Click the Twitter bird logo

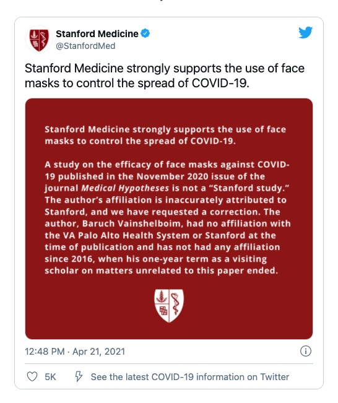(x=305, y=32)
